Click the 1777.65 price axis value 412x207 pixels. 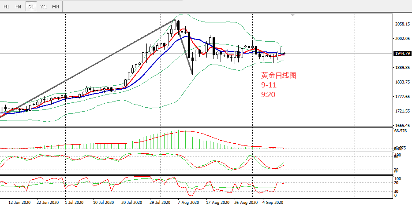pos(402,97)
